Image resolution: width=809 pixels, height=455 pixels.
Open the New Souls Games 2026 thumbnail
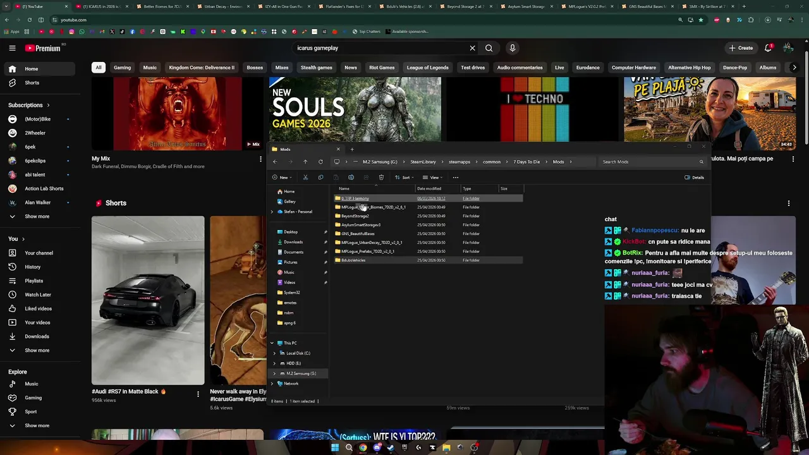(355, 109)
